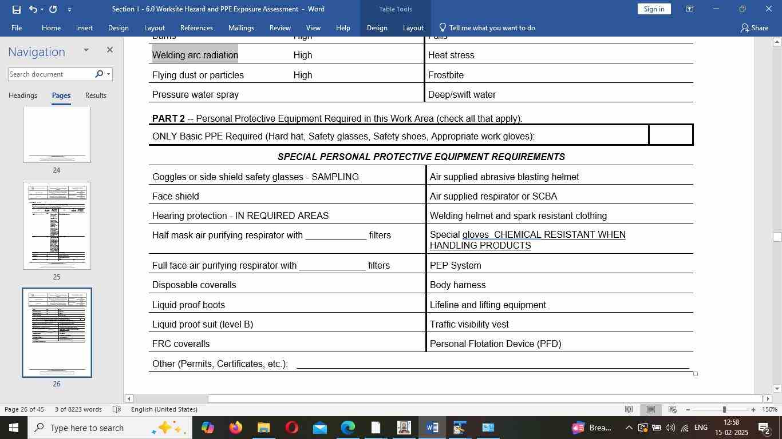Click the empty Basic PPE check cell
782x439 pixels.
670,135
